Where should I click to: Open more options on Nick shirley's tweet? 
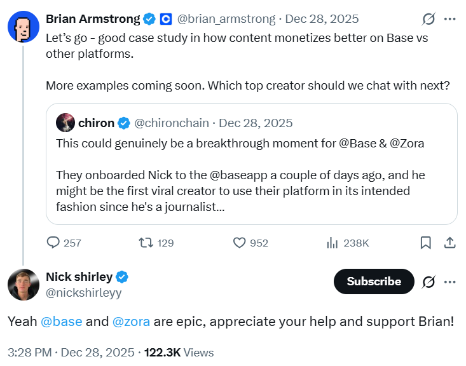pyautogui.click(x=449, y=281)
